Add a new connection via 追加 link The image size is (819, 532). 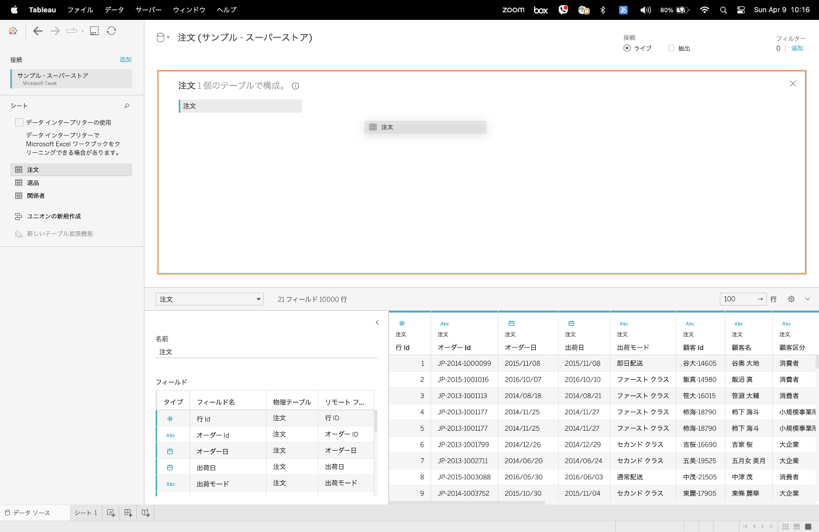pos(125,60)
